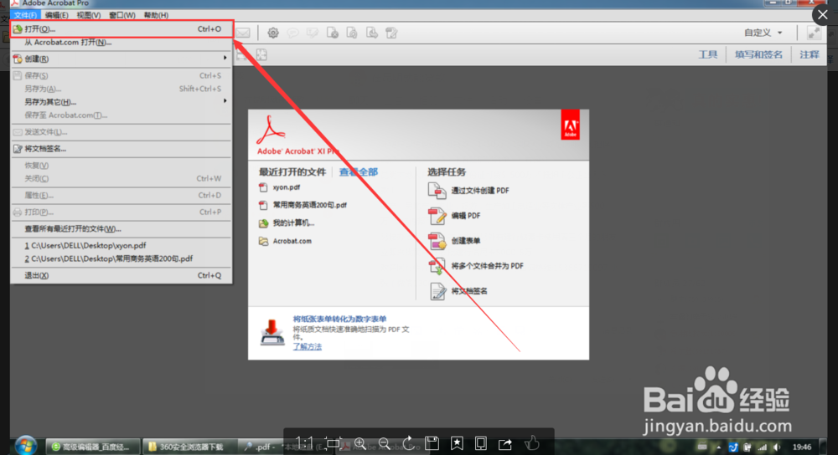Select 查看所有最近打开的文件(W) entry
This screenshot has width=838, height=455.
pyautogui.click(x=122, y=229)
